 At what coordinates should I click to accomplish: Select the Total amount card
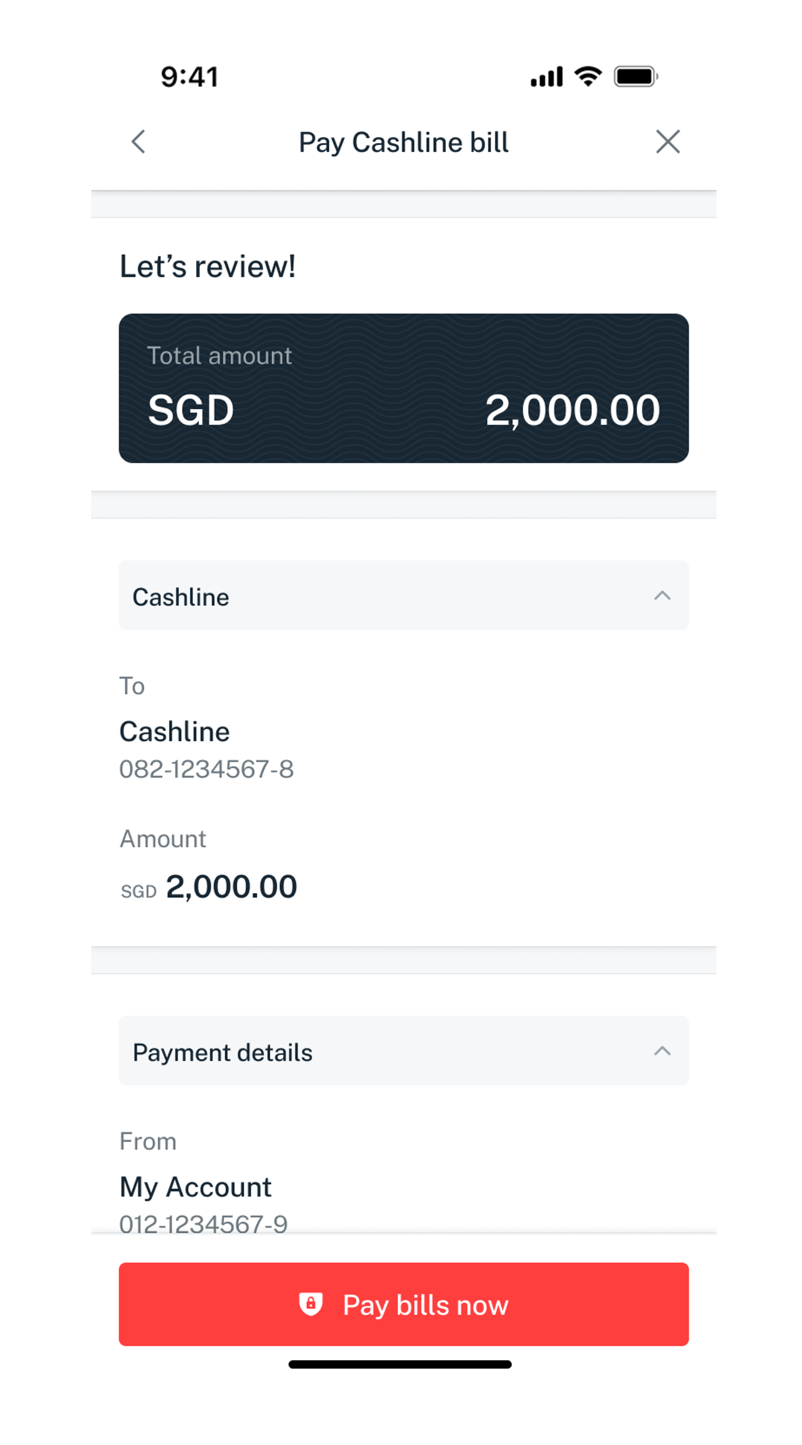click(x=403, y=387)
